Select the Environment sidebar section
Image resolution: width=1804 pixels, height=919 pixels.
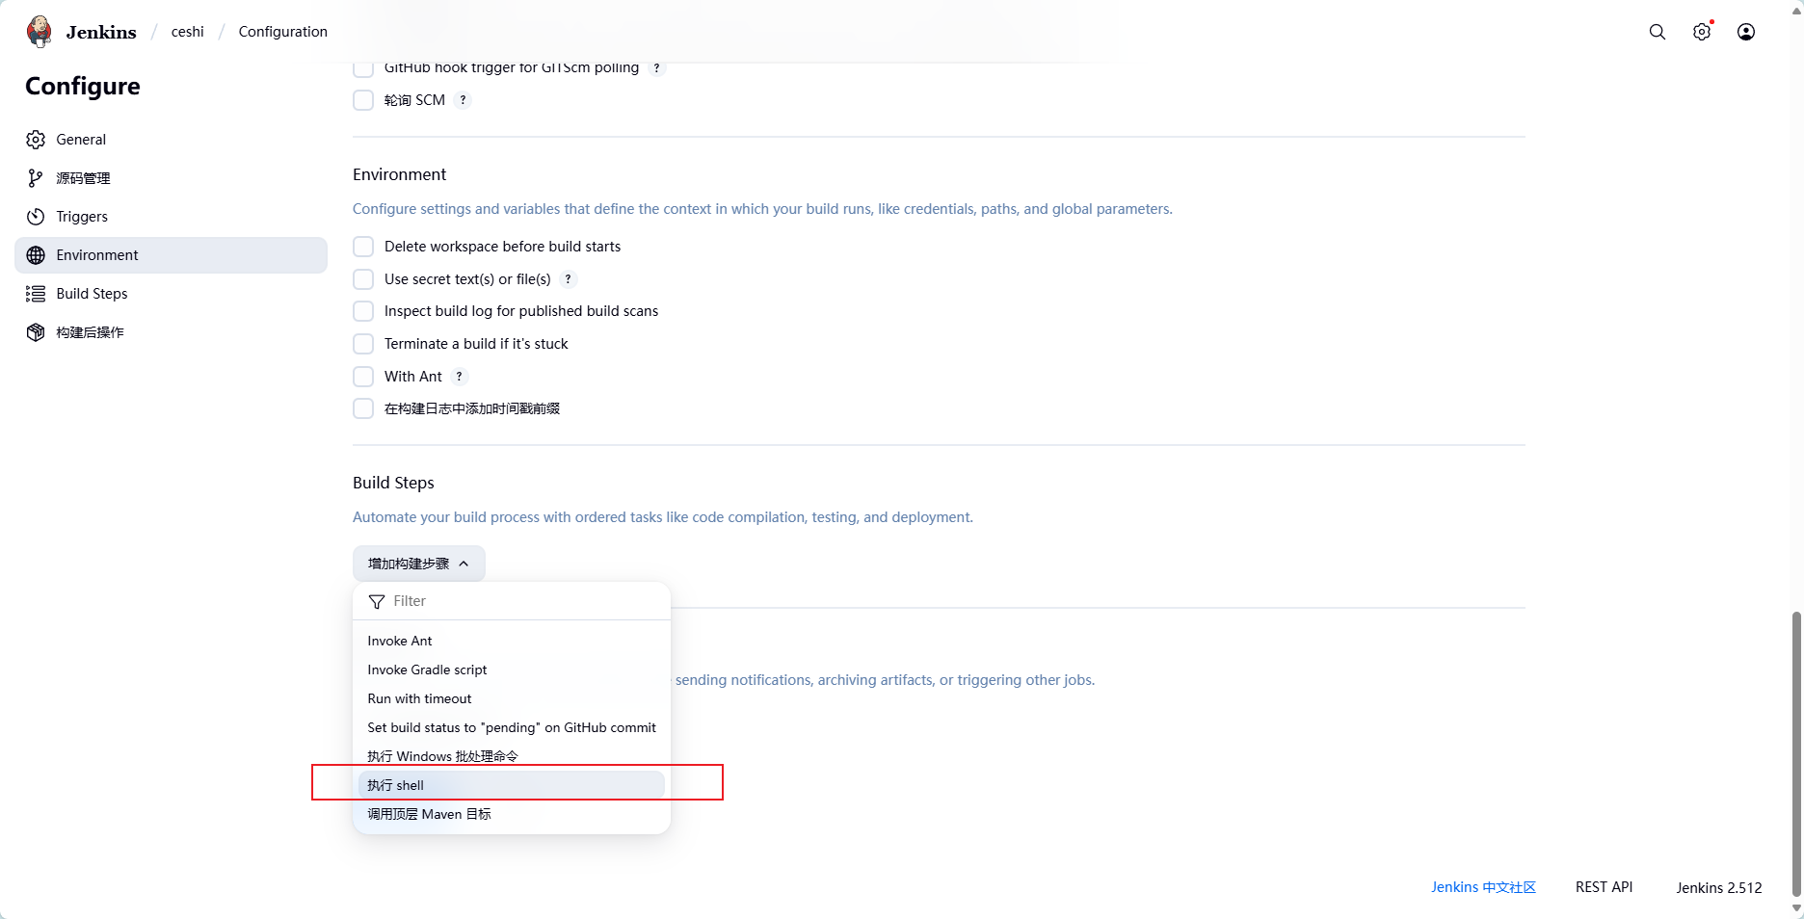[x=96, y=254]
